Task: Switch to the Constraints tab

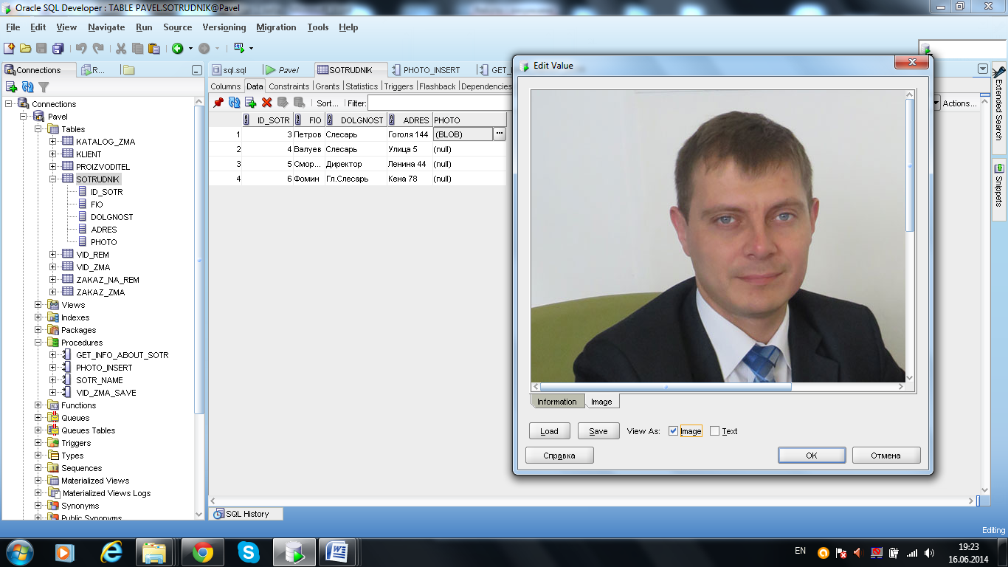Action: pos(289,86)
